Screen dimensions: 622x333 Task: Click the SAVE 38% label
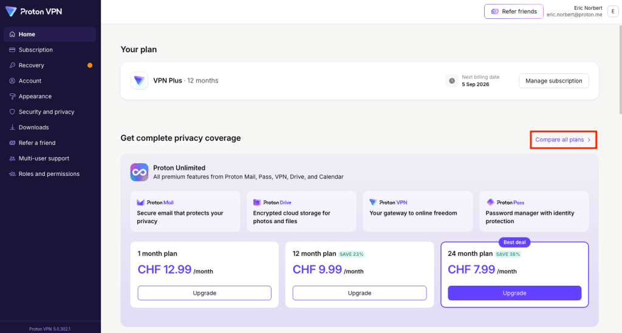tap(508, 254)
